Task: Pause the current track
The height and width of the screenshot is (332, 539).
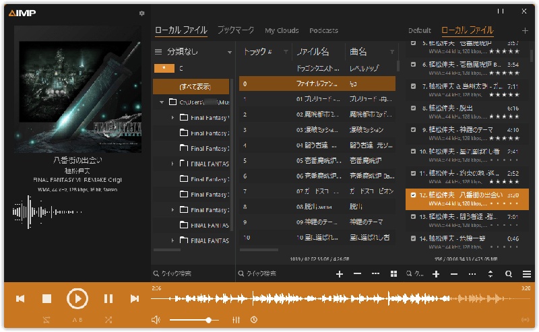Action: (x=108, y=298)
